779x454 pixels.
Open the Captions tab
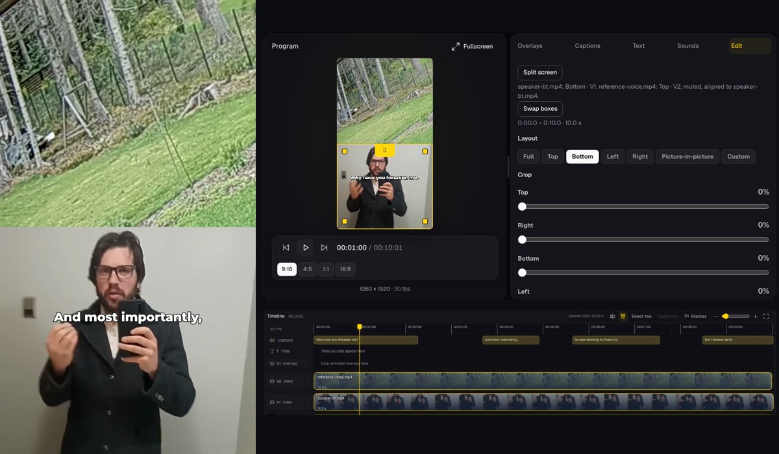pos(587,46)
